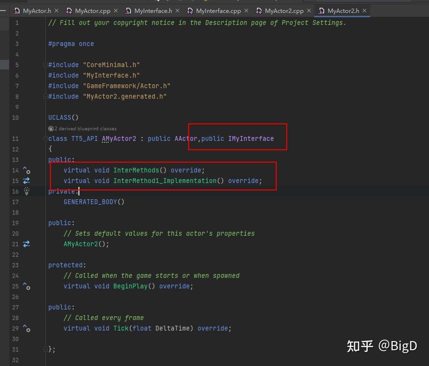Viewport: 429px width, 366px height.
Task: Open the MyInterface.h tab
Action: coord(153,11)
